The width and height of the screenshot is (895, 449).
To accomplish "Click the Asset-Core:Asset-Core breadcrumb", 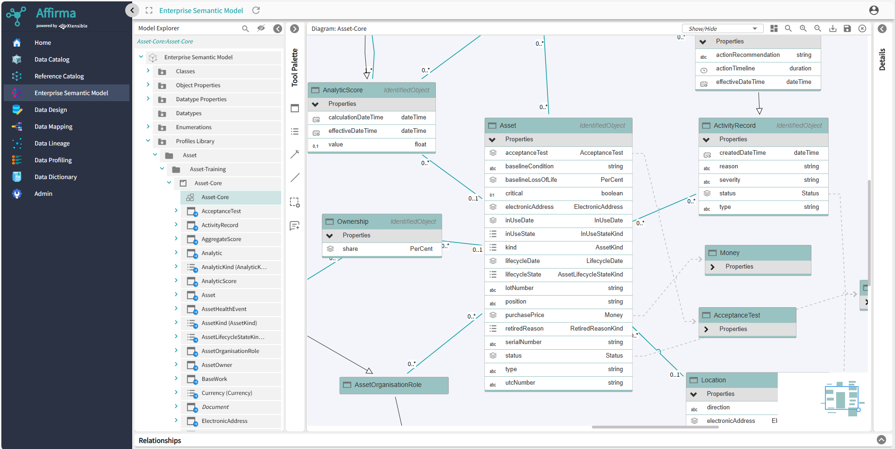I will click(x=165, y=41).
